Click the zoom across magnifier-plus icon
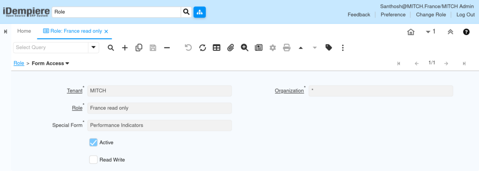Viewport: 479px width, 171px height. tap(244, 48)
